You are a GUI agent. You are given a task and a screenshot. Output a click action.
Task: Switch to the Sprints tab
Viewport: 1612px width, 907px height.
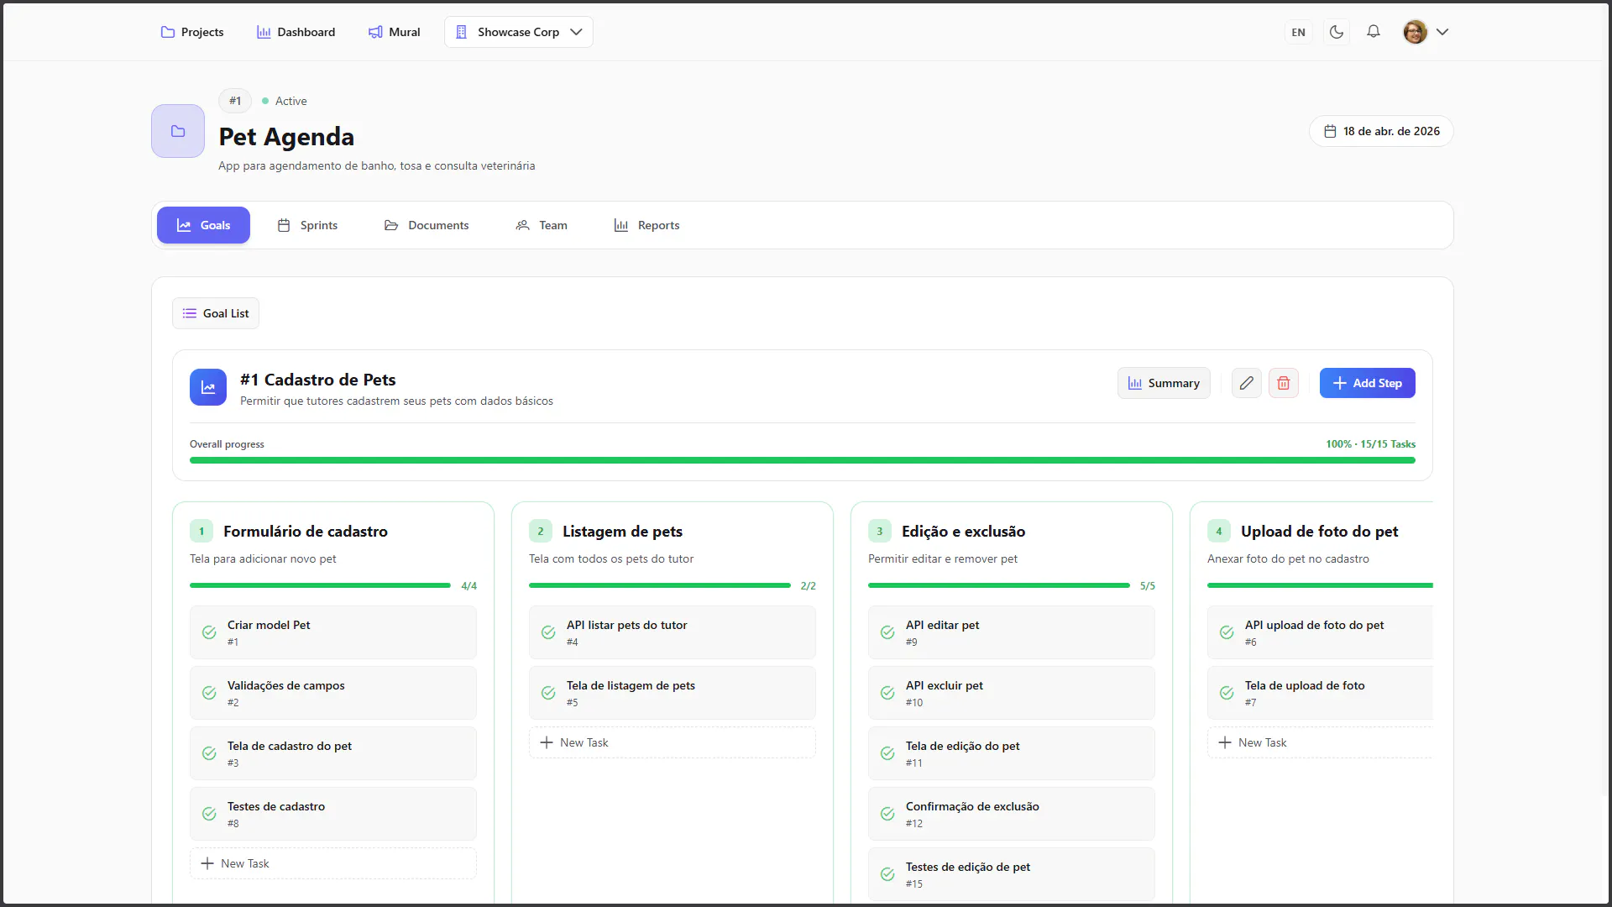[x=307, y=225]
